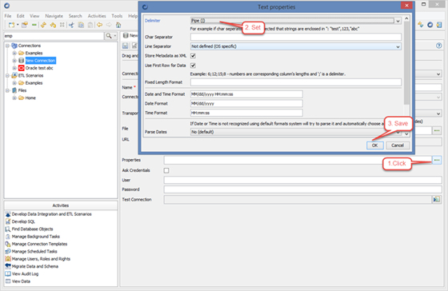Click the Date and Time Format field
The height and width of the screenshot is (291, 448).
246,94
